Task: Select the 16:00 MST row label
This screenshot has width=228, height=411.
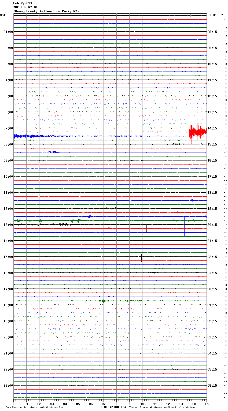Action: click(x=8, y=273)
